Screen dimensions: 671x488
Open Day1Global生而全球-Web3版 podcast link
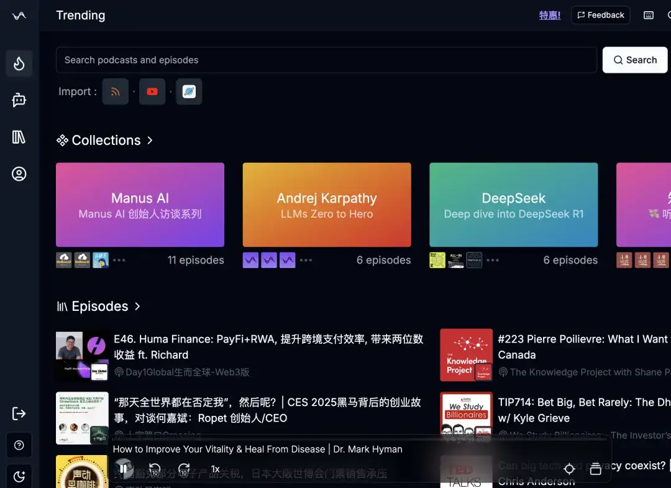tap(188, 372)
